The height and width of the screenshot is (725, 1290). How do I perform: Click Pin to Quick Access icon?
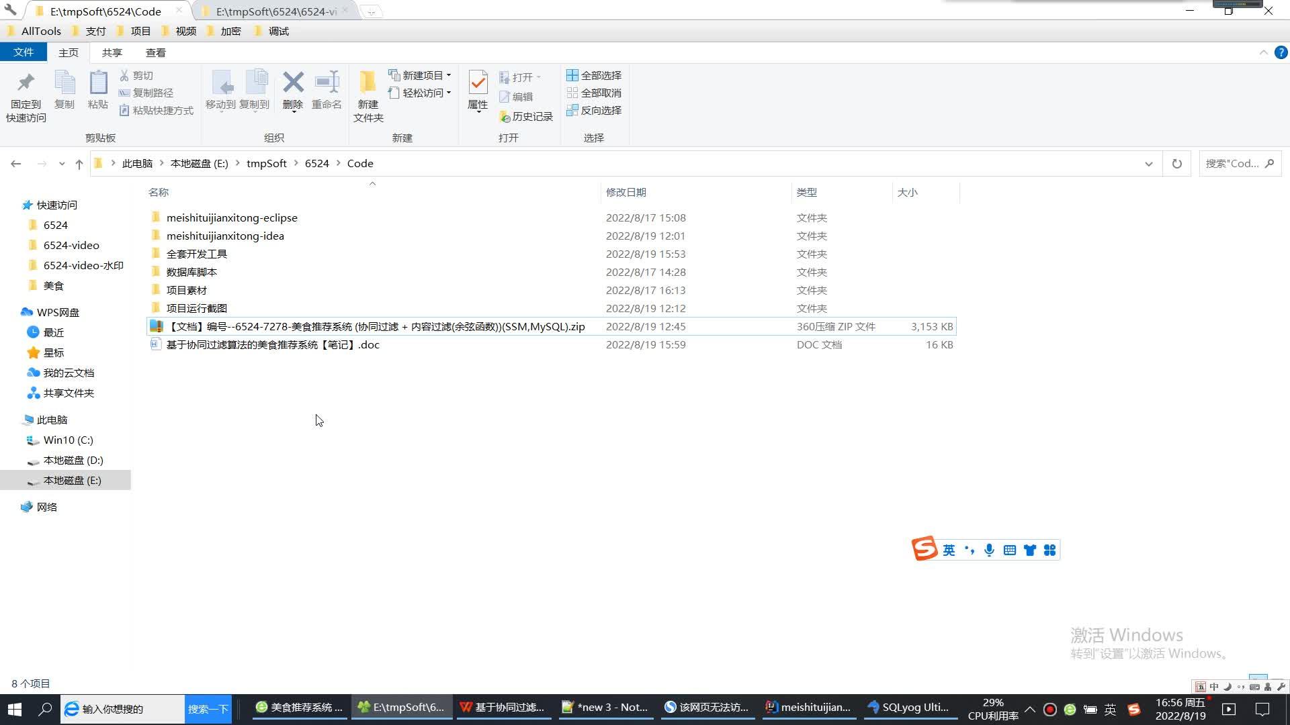(26, 83)
